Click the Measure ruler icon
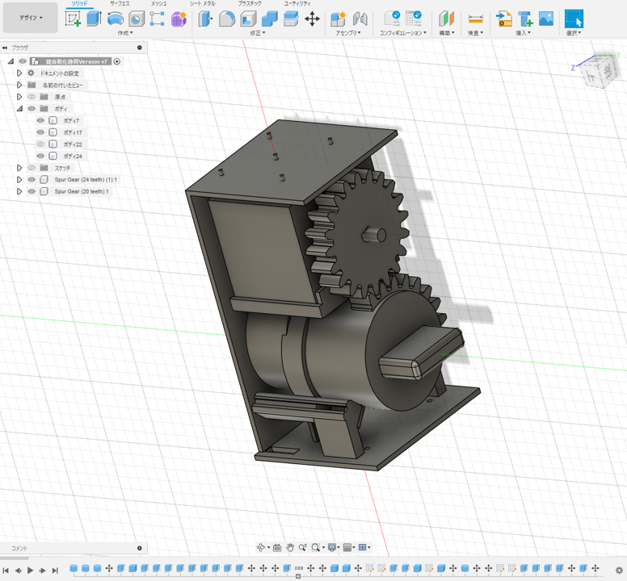Viewport: 627px width, 581px height. (x=476, y=19)
